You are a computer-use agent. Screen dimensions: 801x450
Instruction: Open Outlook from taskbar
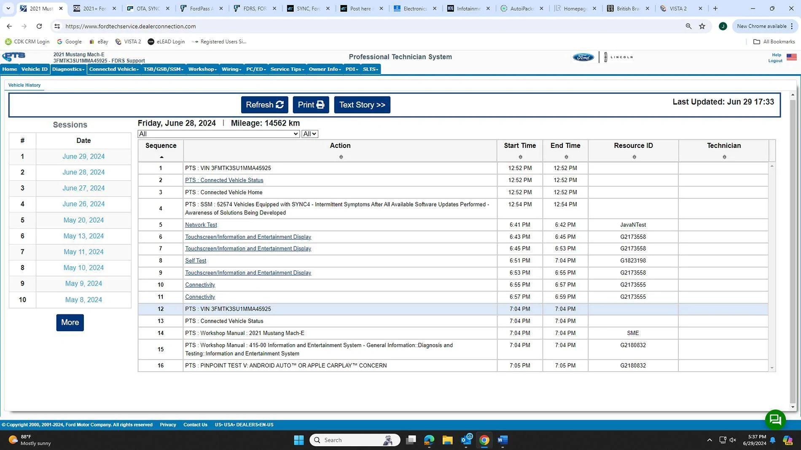point(466,440)
